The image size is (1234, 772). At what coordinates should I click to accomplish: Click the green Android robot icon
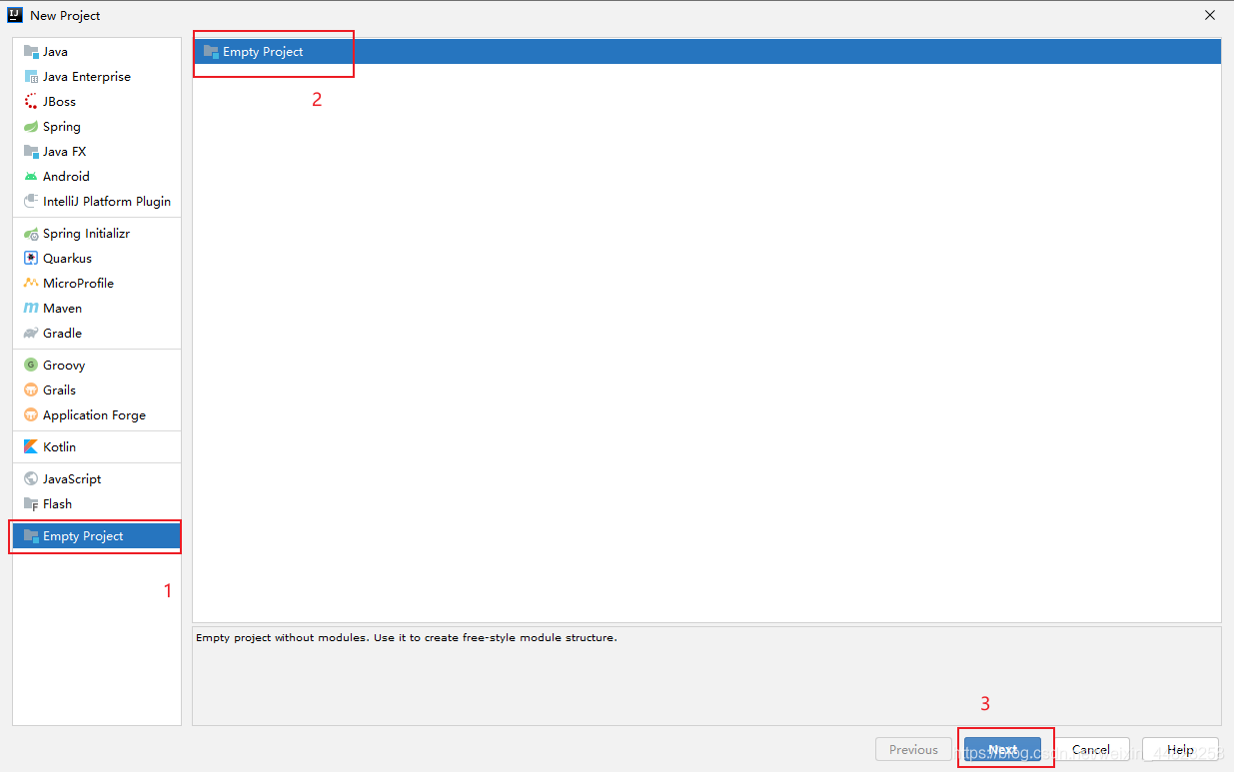[31, 176]
